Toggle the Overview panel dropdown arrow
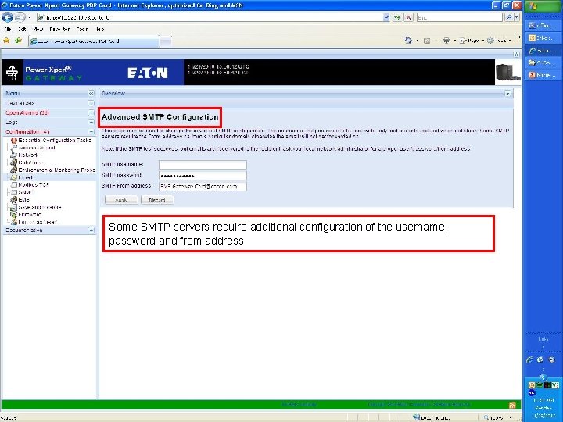This screenshot has width=563, height=422. [507, 93]
